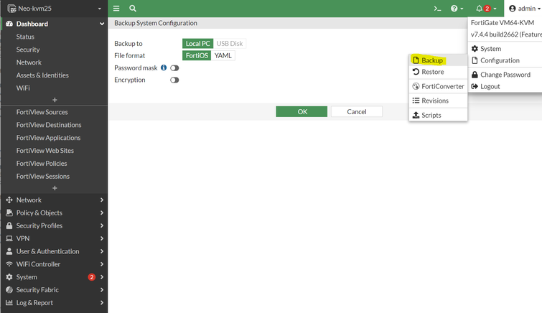Expand the System sidebar chevron

pyautogui.click(x=102, y=277)
